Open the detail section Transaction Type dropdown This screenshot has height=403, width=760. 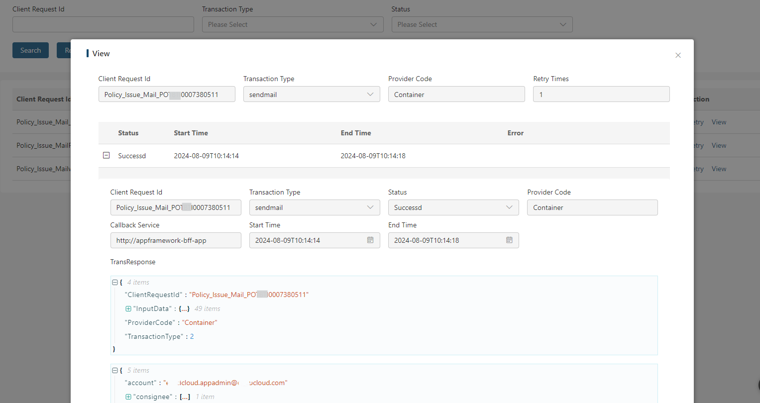coord(314,207)
